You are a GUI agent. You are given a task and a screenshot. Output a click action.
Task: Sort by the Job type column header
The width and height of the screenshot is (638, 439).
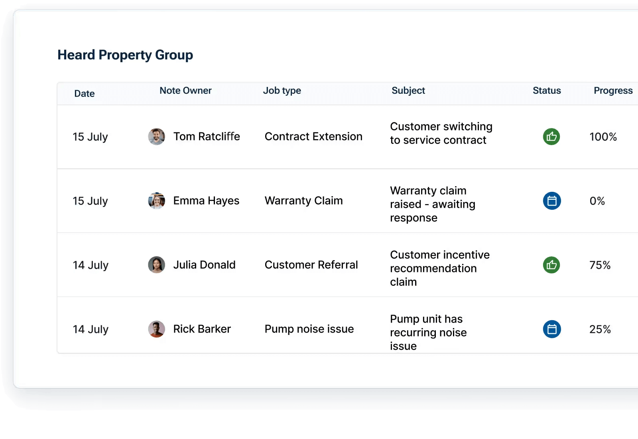pyautogui.click(x=282, y=91)
